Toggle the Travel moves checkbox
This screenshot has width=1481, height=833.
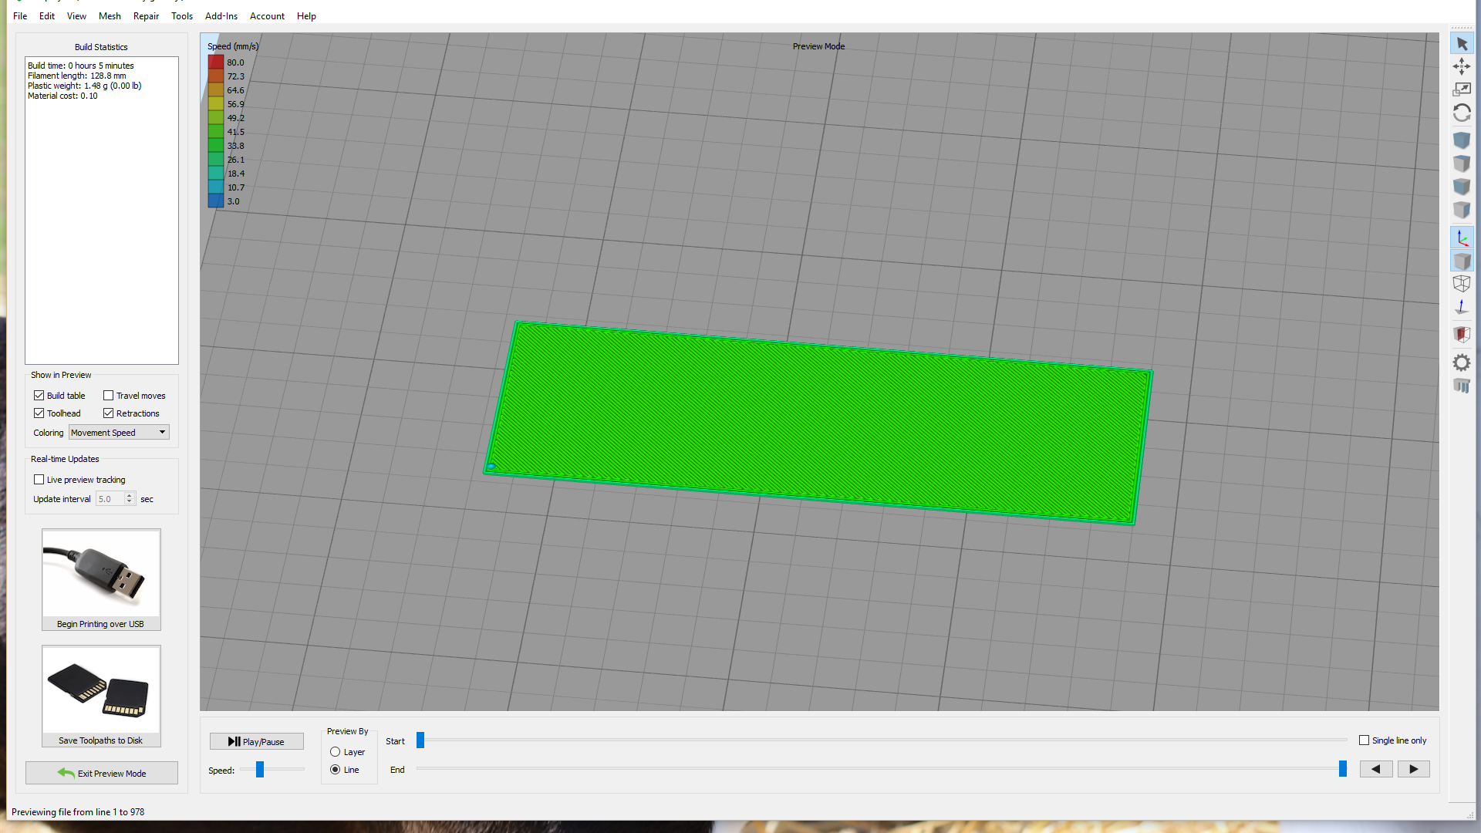pyautogui.click(x=110, y=396)
